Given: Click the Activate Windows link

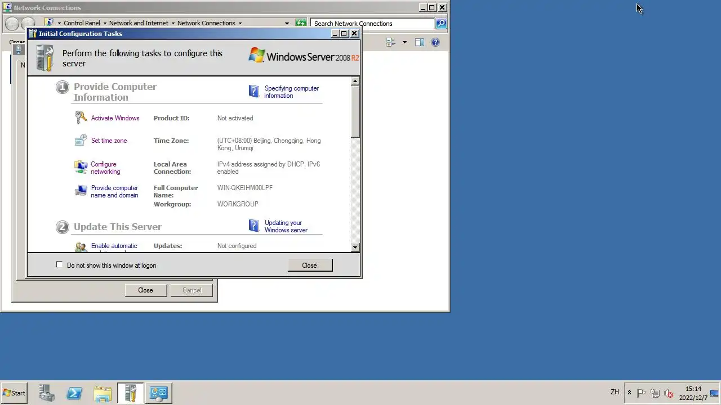Looking at the screenshot, I should [x=115, y=118].
